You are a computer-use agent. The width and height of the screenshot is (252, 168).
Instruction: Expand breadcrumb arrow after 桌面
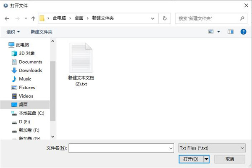[88, 18]
